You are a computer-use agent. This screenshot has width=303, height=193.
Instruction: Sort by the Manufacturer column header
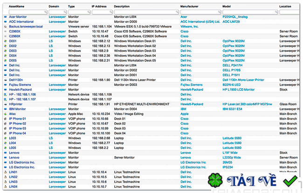pyautogui.click(x=189, y=7)
